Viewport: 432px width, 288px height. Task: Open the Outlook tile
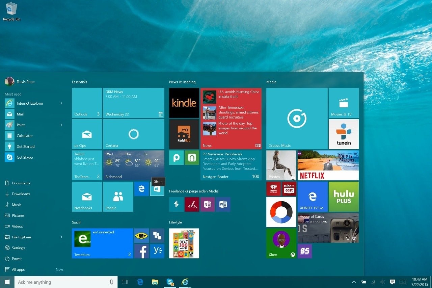click(87, 103)
